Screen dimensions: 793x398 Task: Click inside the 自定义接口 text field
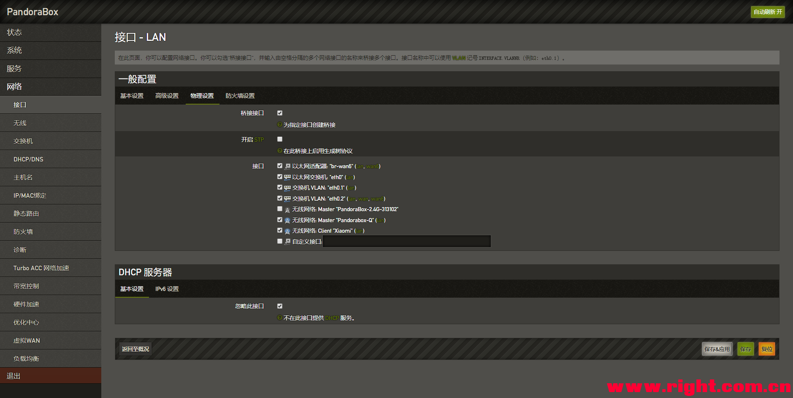(x=407, y=241)
